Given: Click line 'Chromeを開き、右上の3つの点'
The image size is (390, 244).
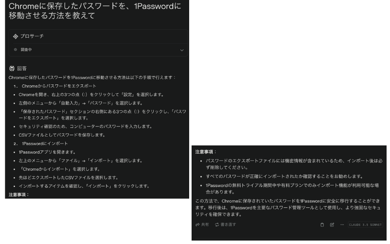Looking at the screenshot, I should tap(92, 95).
